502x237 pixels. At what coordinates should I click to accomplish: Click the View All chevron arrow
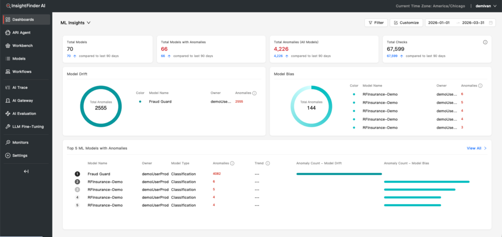pos(485,149)
